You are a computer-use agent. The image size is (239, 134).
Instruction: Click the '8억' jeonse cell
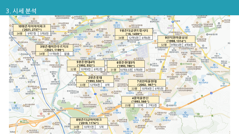108,85
